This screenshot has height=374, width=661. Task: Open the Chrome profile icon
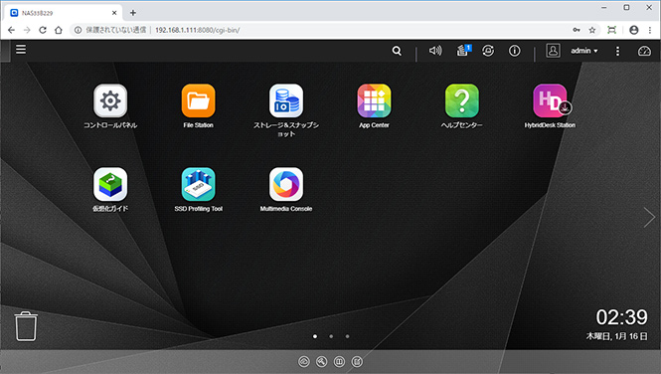click(633, 30)
